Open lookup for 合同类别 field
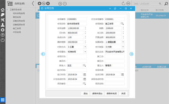 (122, 24)
